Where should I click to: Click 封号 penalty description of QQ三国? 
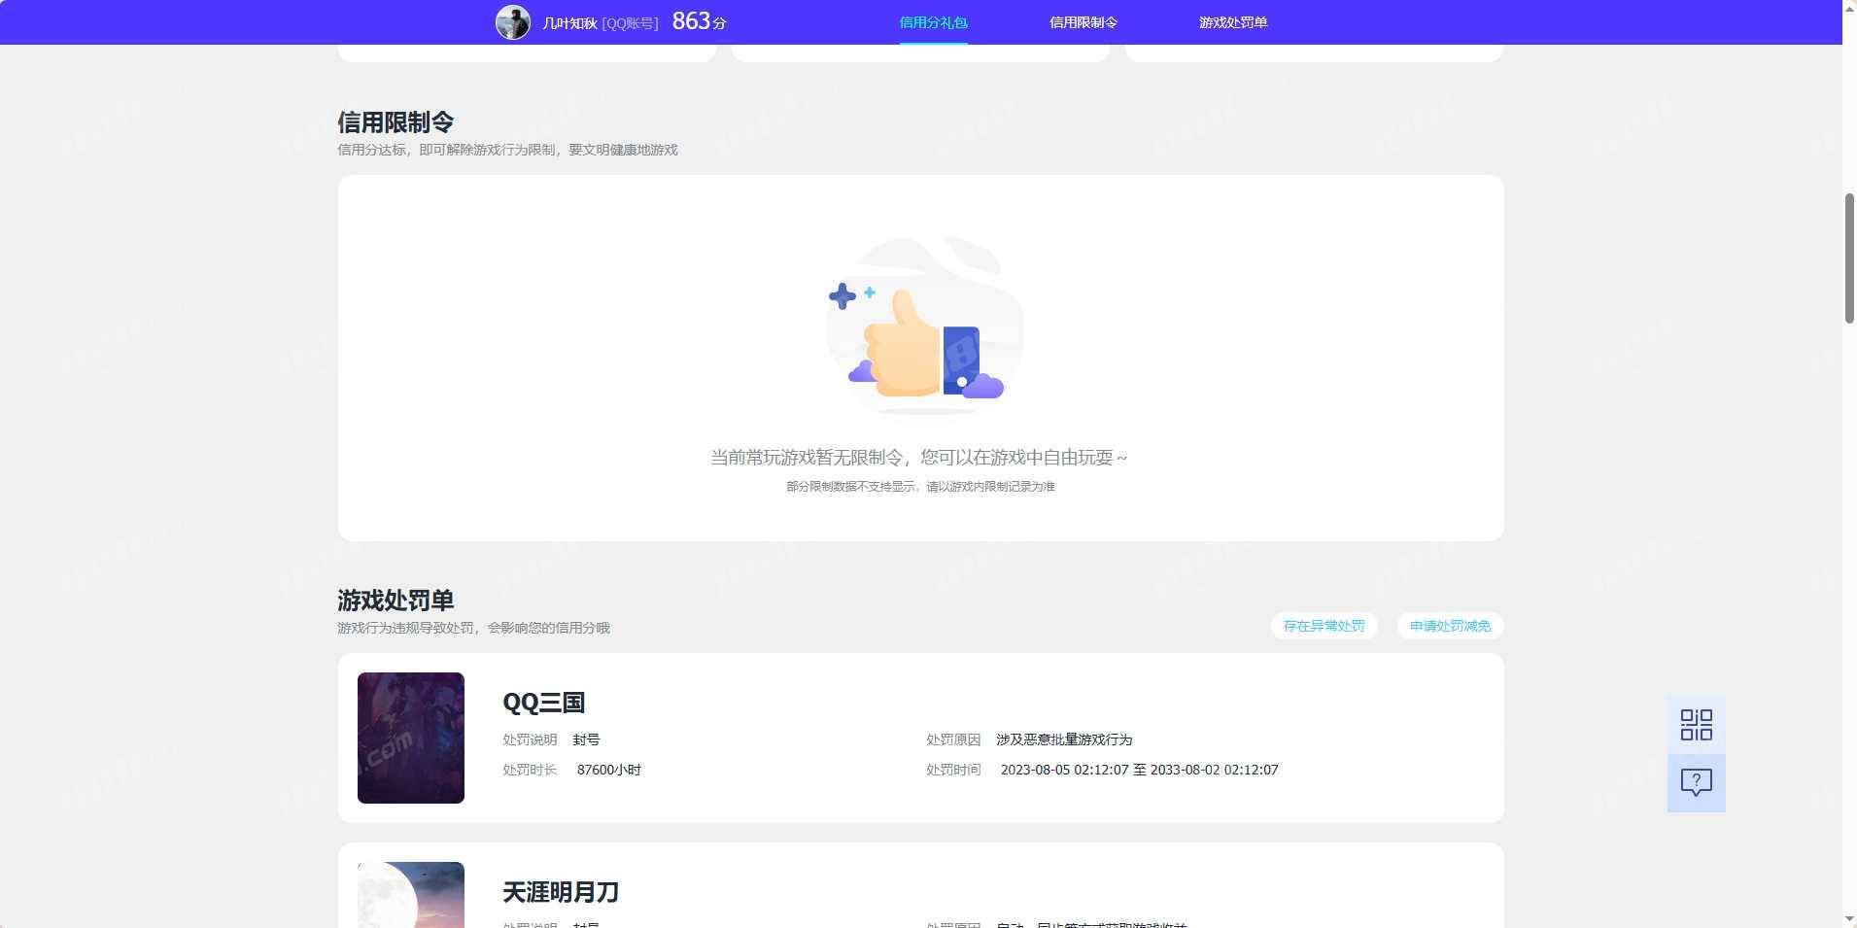click(x=586, y=739)
